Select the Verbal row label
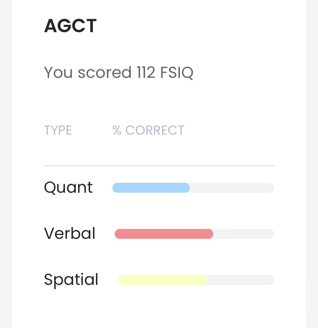This screenshot has height=328, width=318. tap(70, 234)
